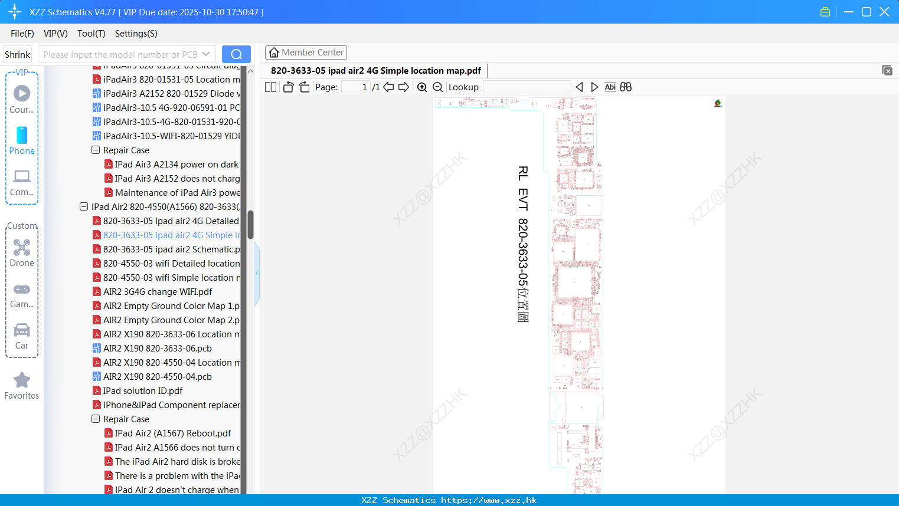
Task: Open the model number dropdown arrow
Action: click(206, 54)
